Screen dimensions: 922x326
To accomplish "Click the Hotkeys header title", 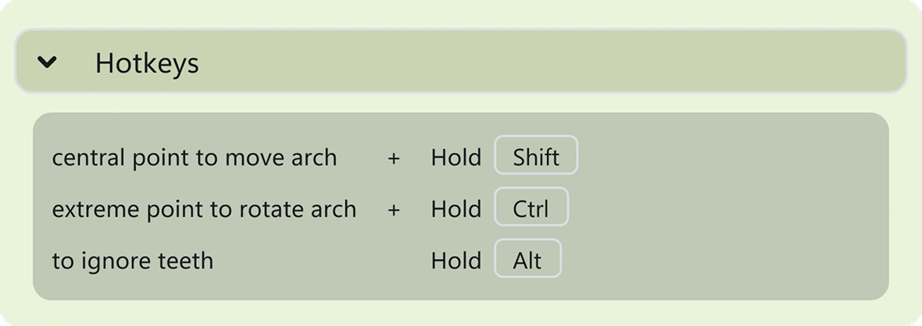I will coord(147,63).
